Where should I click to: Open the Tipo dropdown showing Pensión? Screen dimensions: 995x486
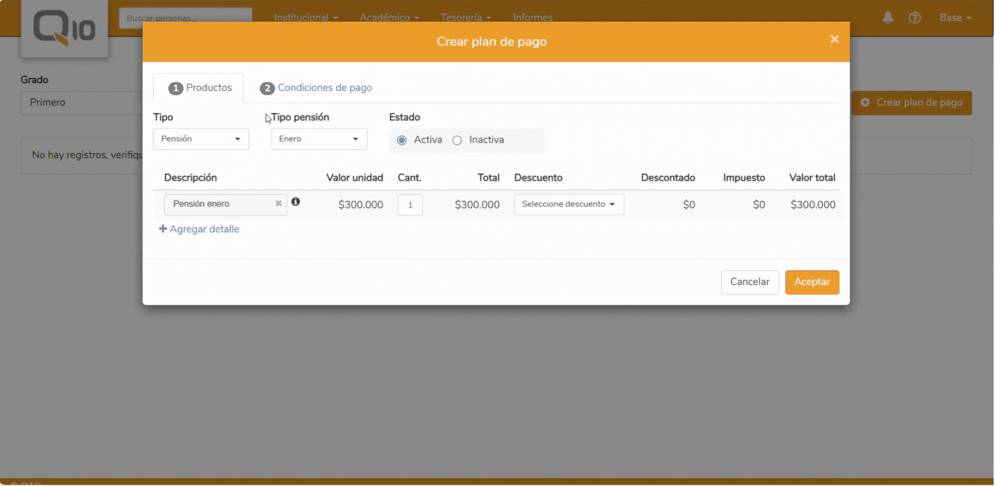click(x=201, y=139)
